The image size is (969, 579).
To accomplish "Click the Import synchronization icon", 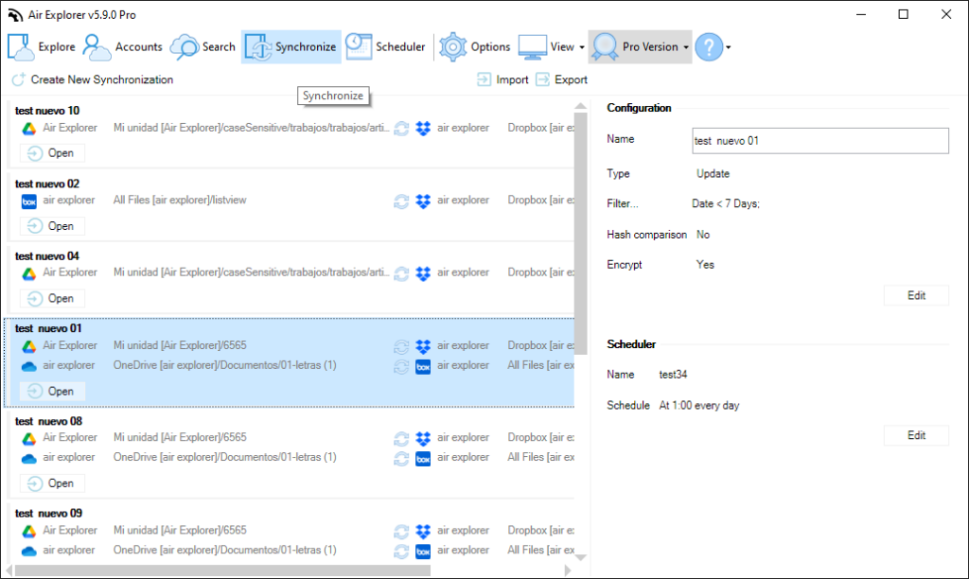I will click(x=486, y=79).
